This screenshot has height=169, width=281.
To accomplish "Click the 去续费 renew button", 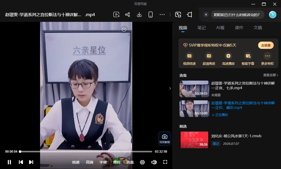I will [x=266, y=45].
